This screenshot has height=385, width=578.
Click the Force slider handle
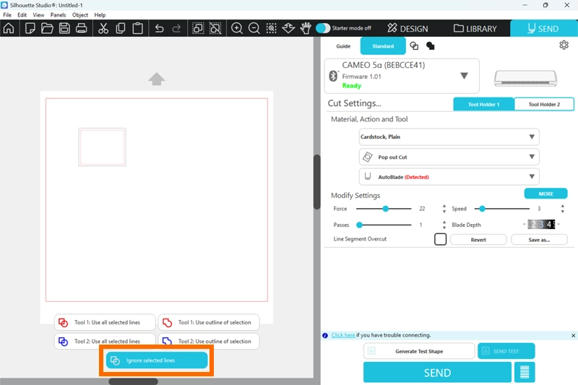click(386, 209)
